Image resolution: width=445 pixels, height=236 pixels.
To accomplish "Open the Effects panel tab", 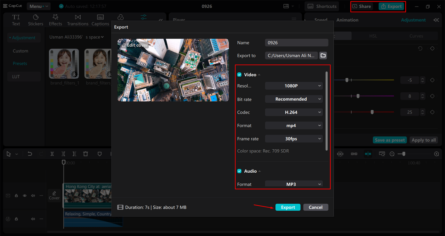I will click(x=55, y=20).
